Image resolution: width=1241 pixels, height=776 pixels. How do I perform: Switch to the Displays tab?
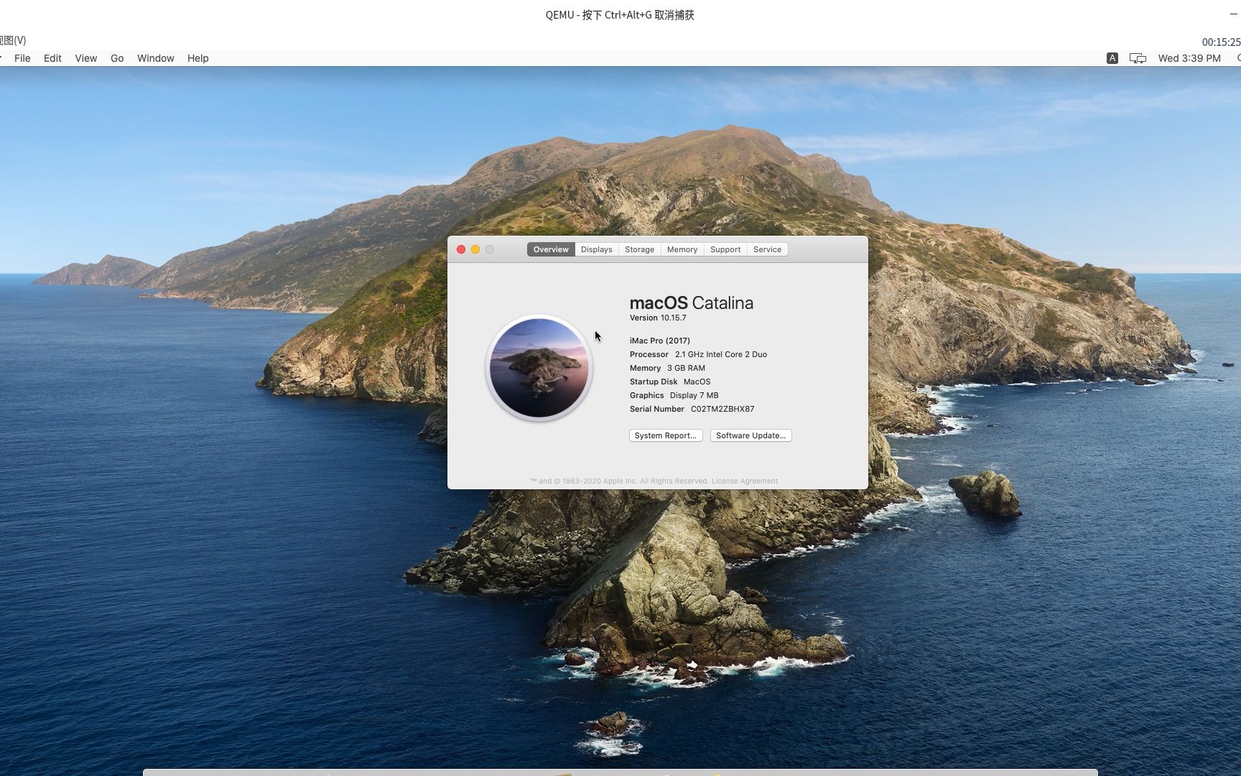click(596, 249)
